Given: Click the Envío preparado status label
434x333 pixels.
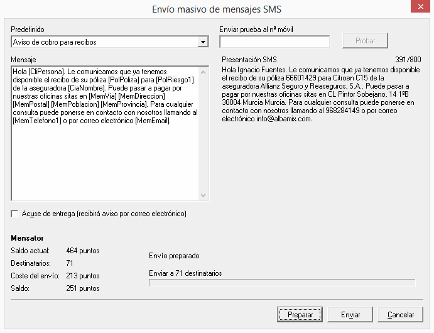Looking at the screenshot, I should [x=174, y=256].
